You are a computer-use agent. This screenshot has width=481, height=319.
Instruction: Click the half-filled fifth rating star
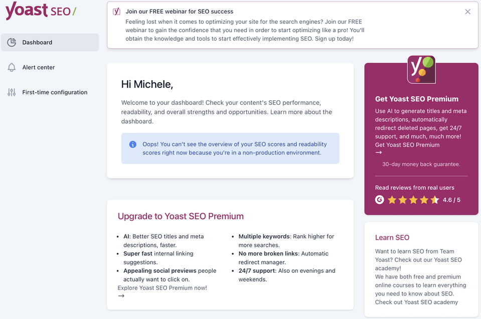pos(435,200)
